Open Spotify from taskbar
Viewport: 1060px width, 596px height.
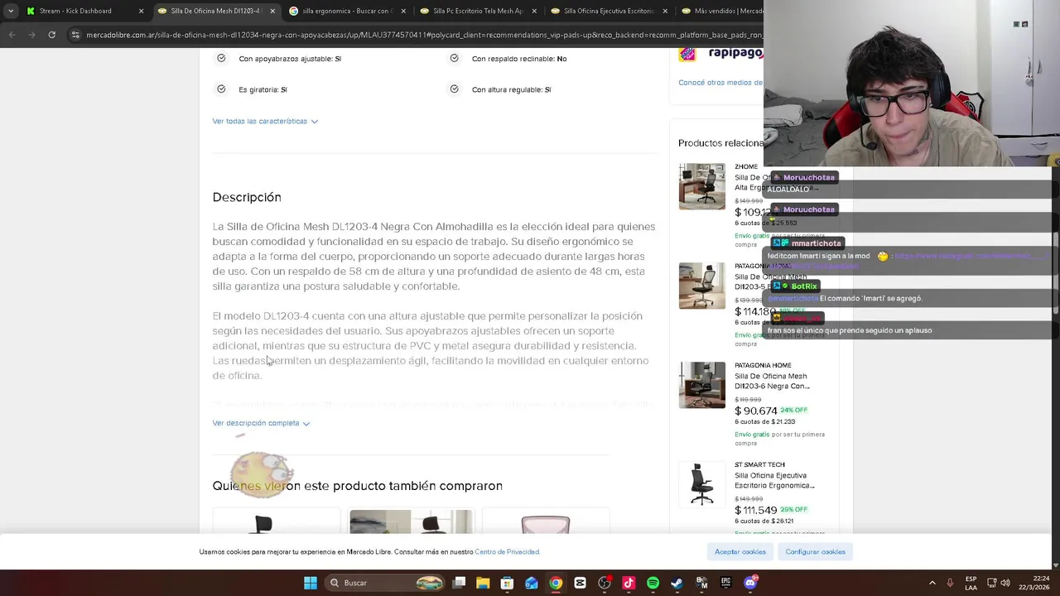653,583
